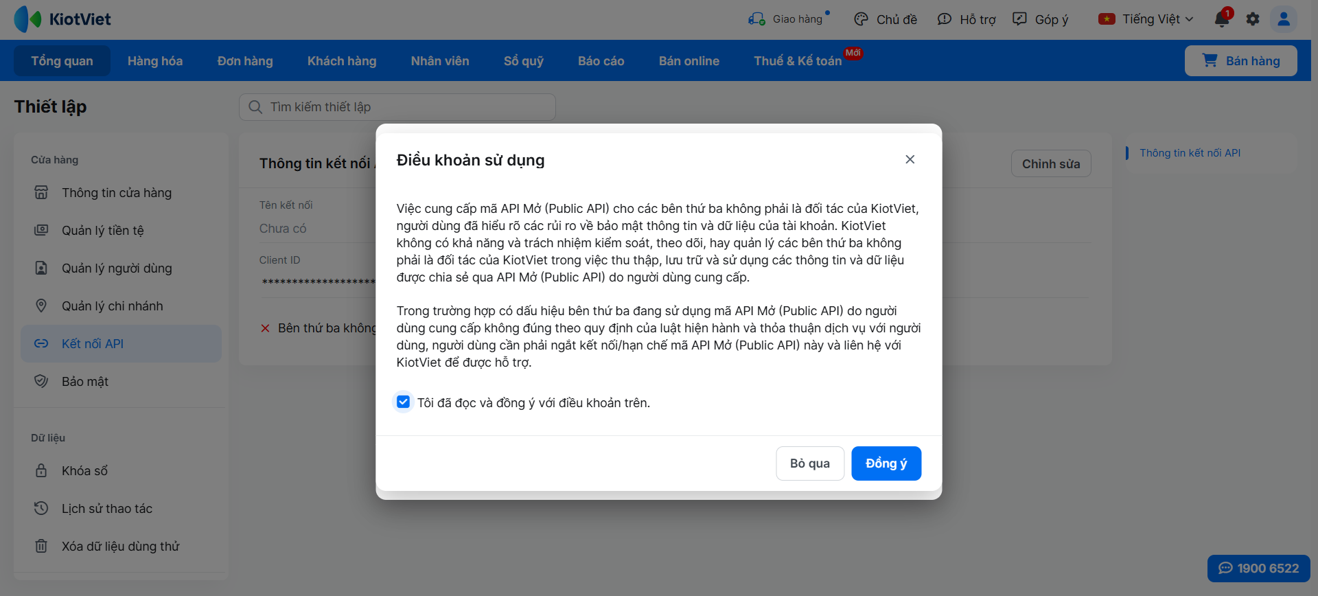Open settings via the gear icon
This screenshot has width=1318, height=596.
(x=1253, y=19)
